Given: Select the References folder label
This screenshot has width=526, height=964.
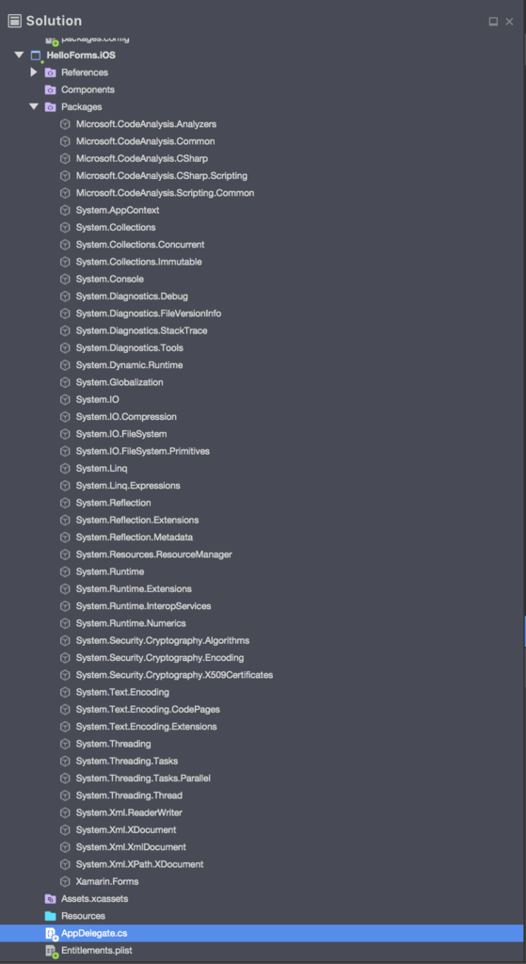Looking at the screenshot, I should pyautogui.click(x=85, y=72).
